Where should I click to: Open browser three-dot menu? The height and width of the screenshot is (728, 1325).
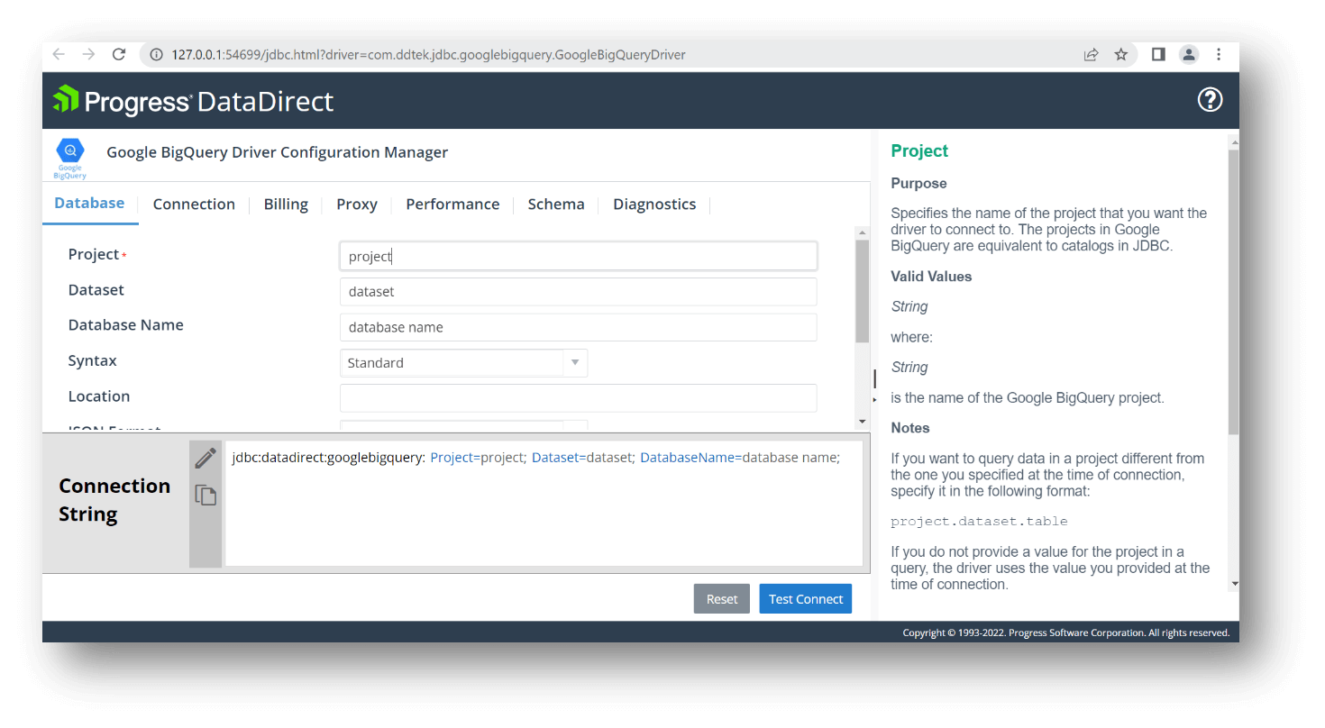pyautogui.click(x=1219, y=55)
